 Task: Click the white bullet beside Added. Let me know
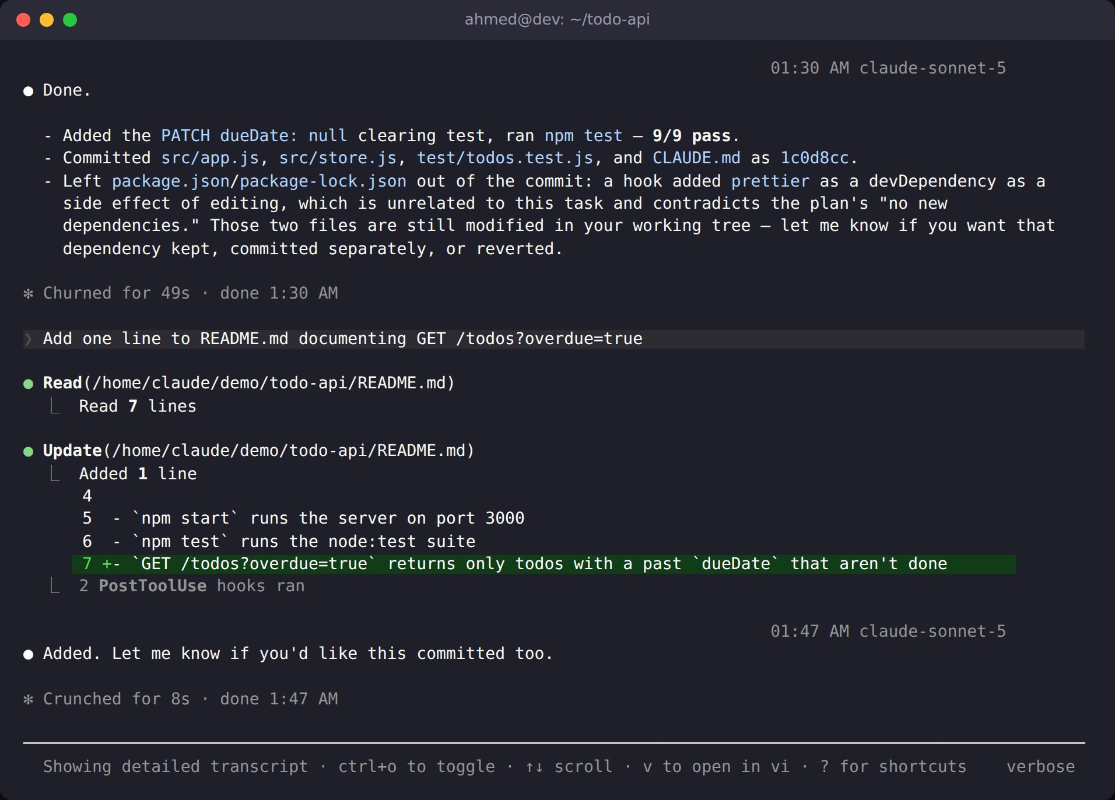28,654
